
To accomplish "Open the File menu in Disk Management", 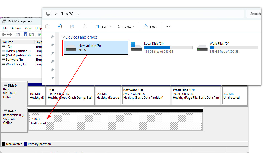I will (x=5, y=28).
